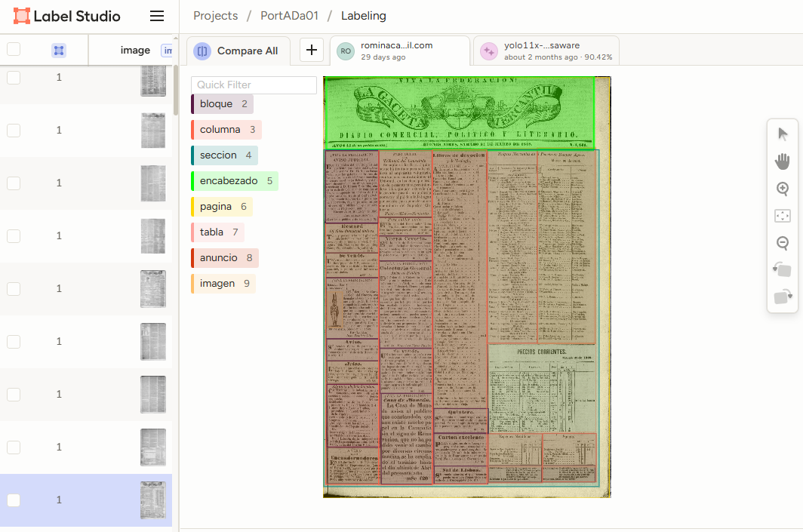Zoom out of the image
The height and width of the screenshot is (532, 803).
pos(783,243)
